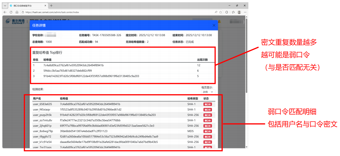This screenshot has width=340, height=156.
Task: Open the browser extensions icon
Action: coord(227,12)
